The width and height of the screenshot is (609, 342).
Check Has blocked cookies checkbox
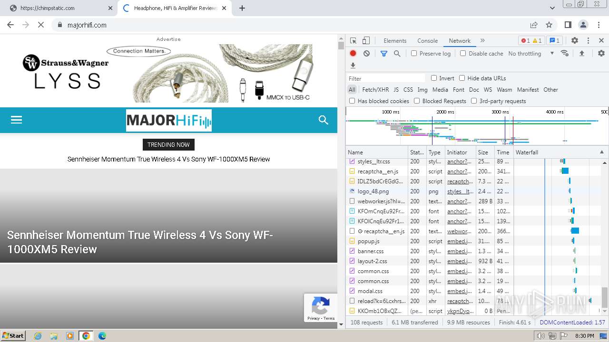click(x=352, y=101)
